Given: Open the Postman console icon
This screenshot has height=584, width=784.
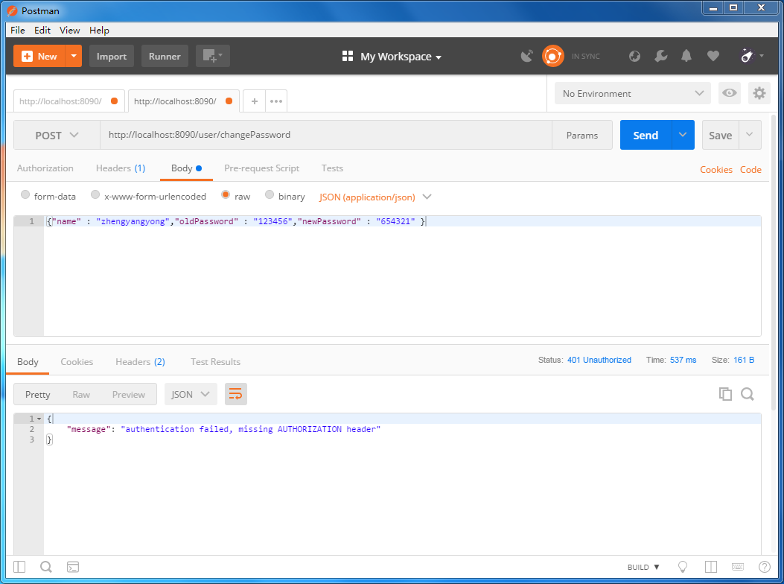Looking at the screenshot, I should click(73, 567).
